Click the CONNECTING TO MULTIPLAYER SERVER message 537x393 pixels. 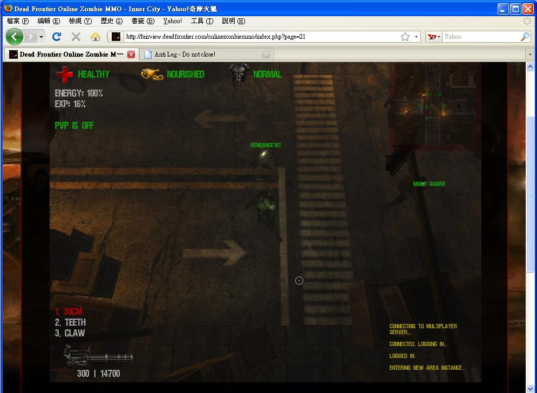click(423, 329)
